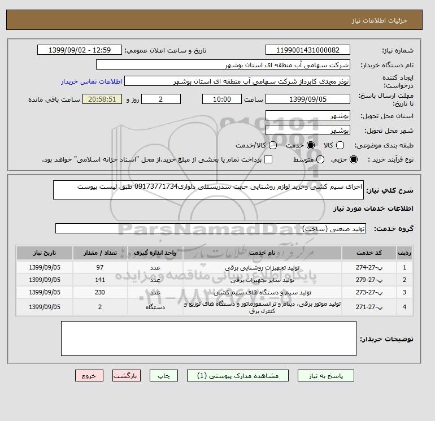Click the دستگاه unit cell
This screenshot has height=421, width=435.
coord(155,307)
